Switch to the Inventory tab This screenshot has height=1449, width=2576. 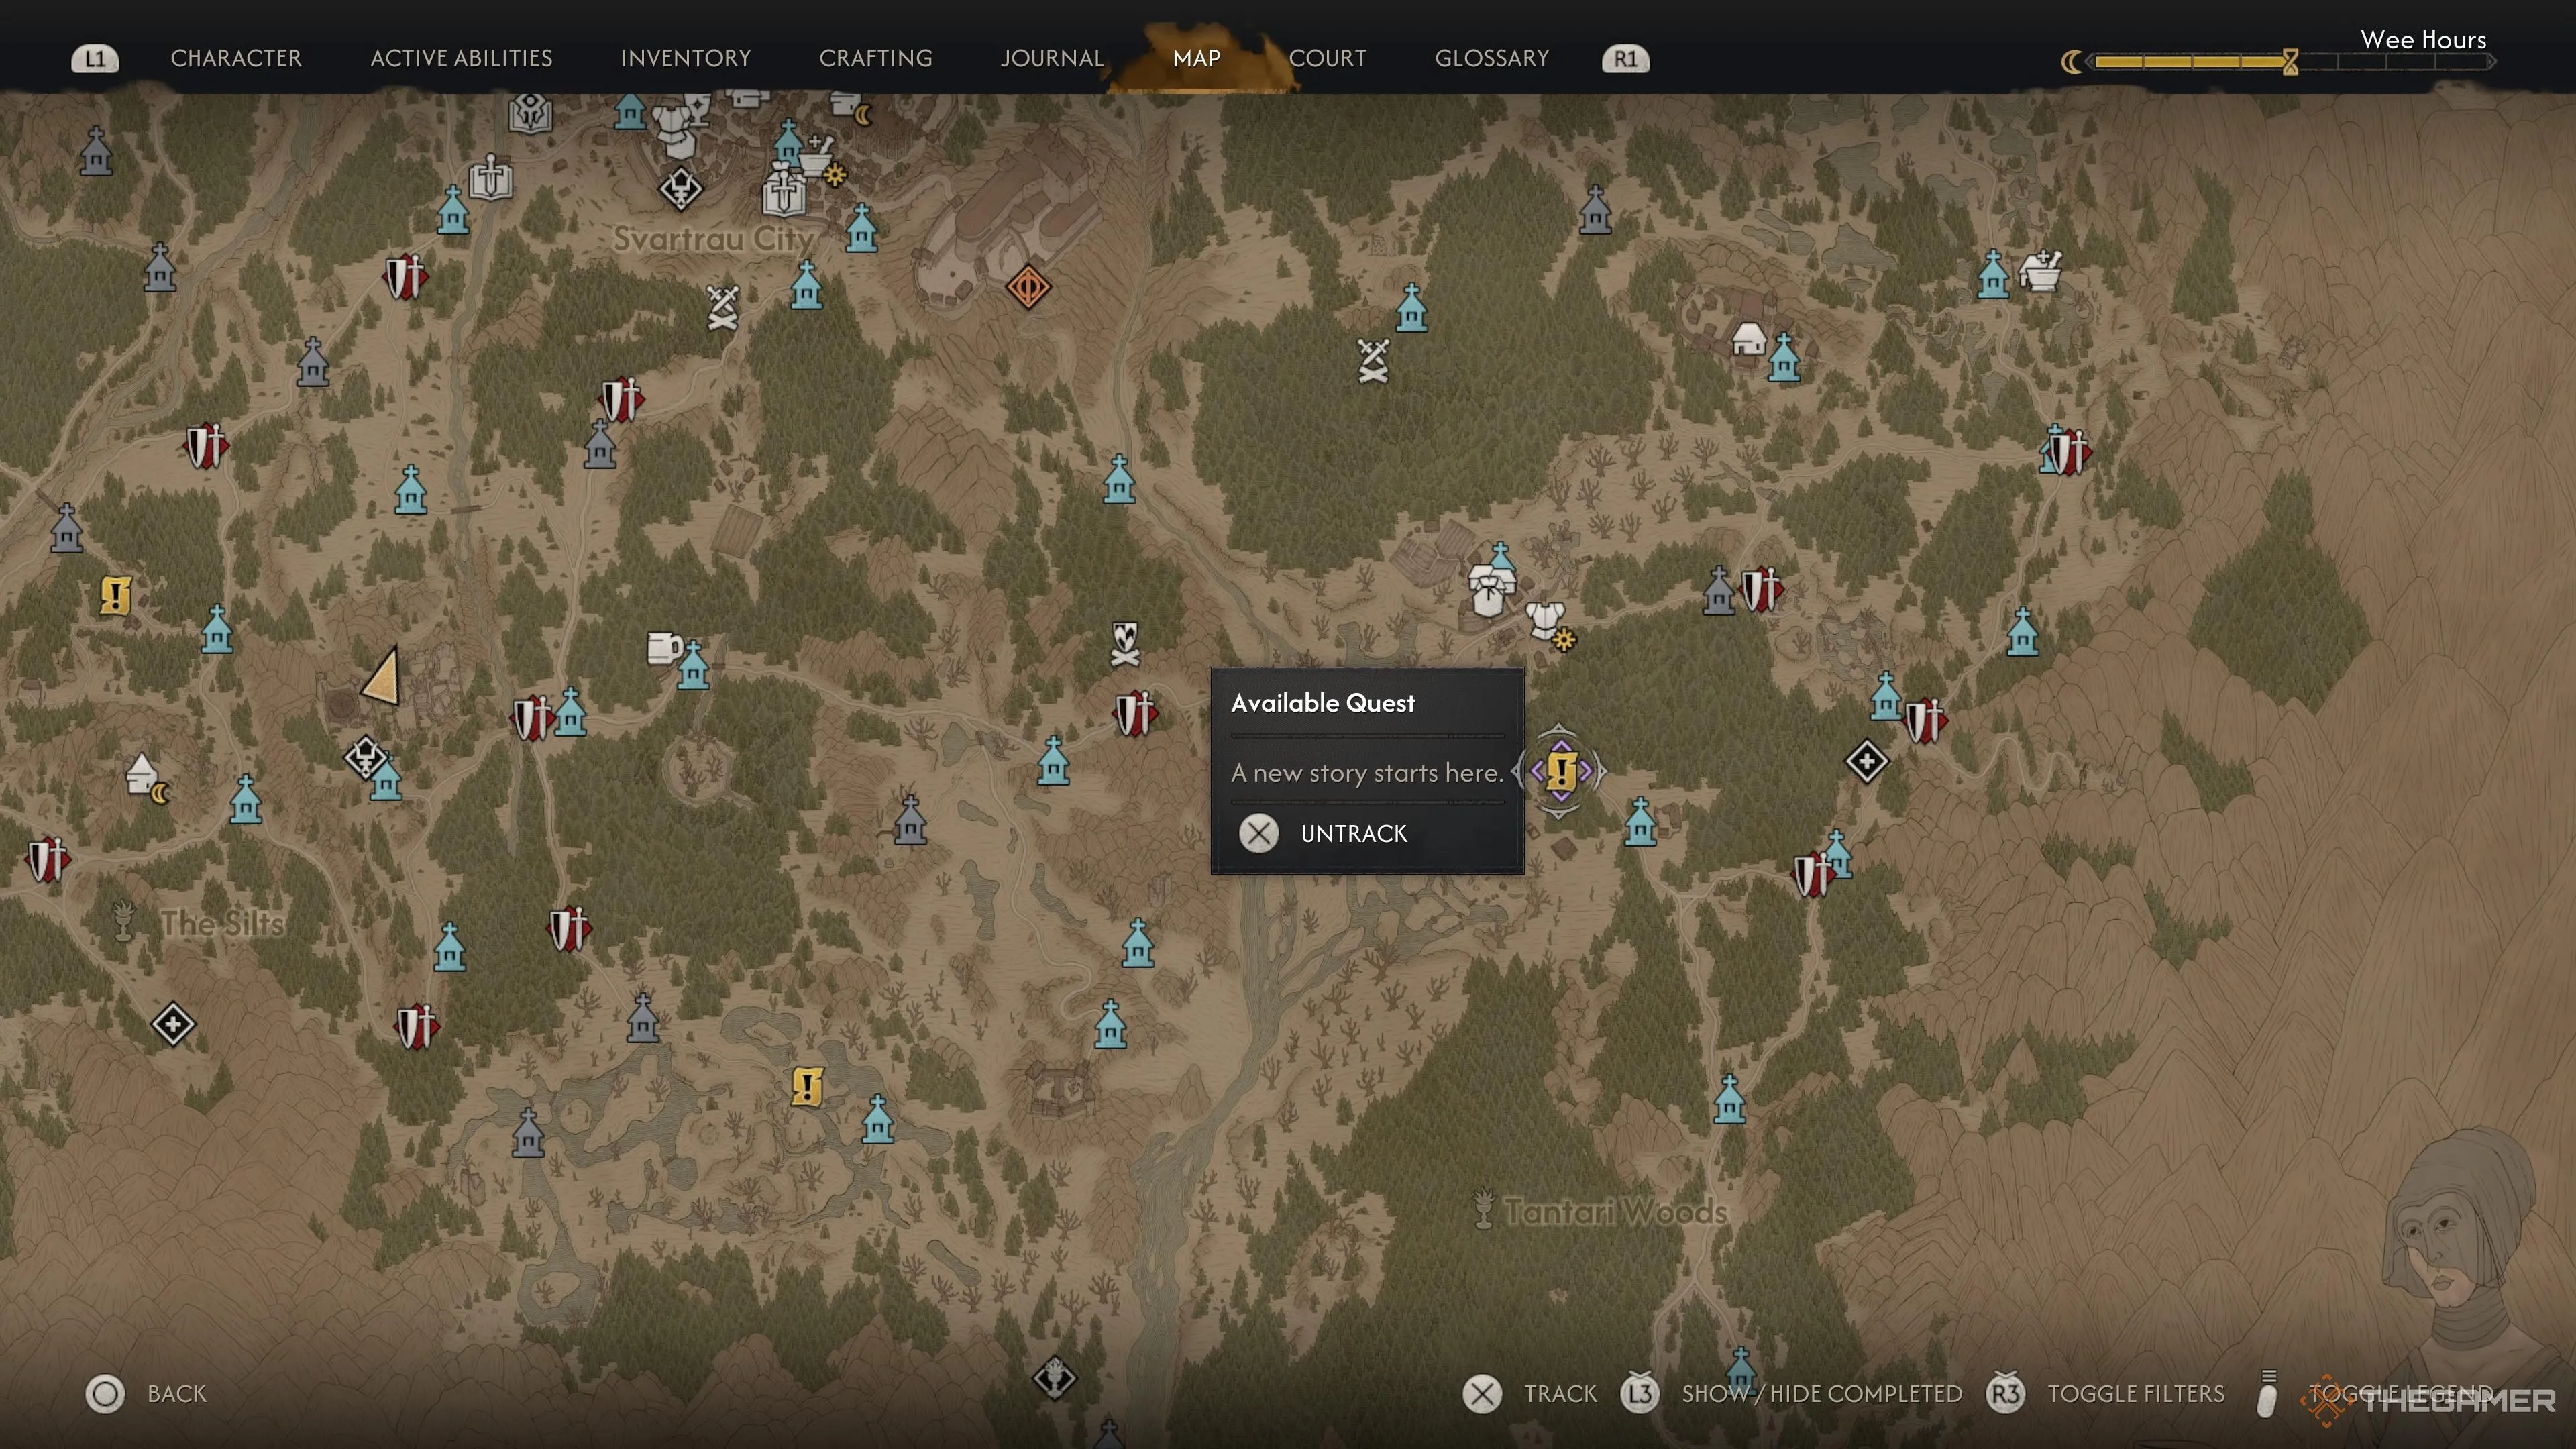click(x=686, y=58)
